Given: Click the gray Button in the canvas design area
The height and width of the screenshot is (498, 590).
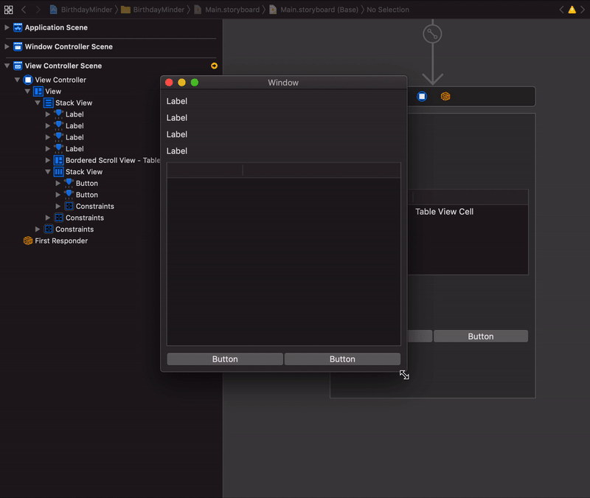Looking at the screenshot, I should pyautogui.click(x=480, y=336).
